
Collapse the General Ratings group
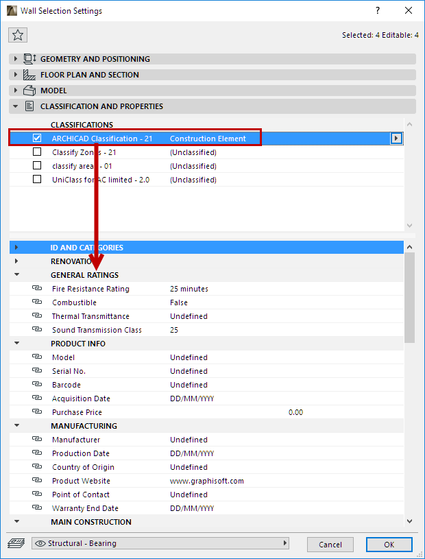point(16,275)
